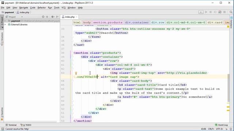Open the Code menu
The width and height of the screenshot is (234, 131).
point(33,8)
